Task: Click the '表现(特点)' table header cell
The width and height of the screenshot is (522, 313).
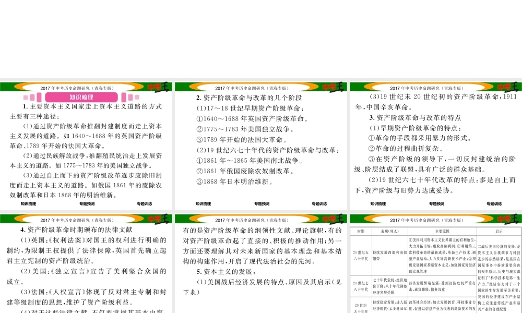Action: coord(390,231)
